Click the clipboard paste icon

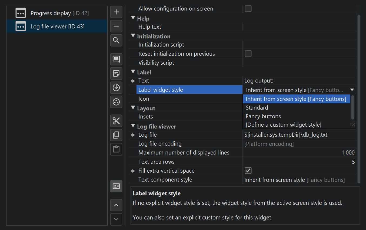point(116,149)
